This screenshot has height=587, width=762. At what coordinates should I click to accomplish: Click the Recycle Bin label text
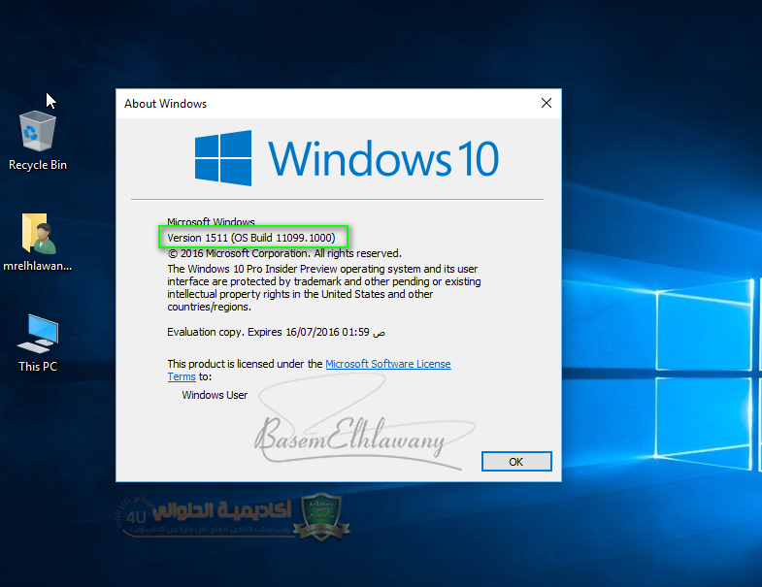pos(38,165)
